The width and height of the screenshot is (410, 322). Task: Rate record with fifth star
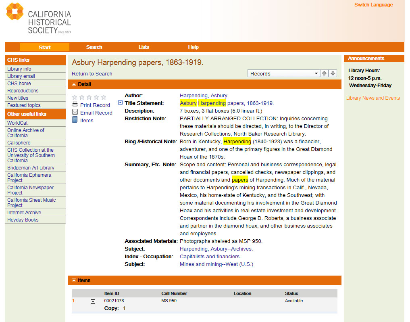[104, 97]
